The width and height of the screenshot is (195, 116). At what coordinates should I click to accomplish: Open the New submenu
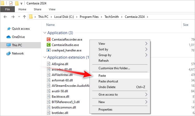pyautogui.click(x=146, y=102)
